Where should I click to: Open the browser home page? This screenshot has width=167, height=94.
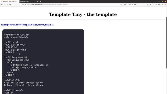10,5
